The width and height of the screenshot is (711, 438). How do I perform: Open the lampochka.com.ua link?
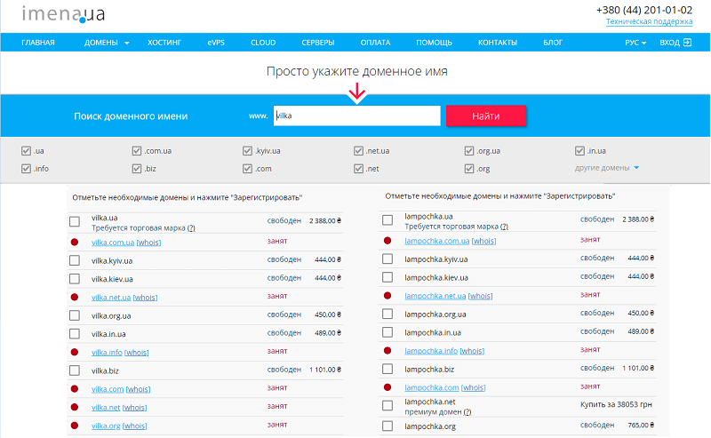(436, 241)
